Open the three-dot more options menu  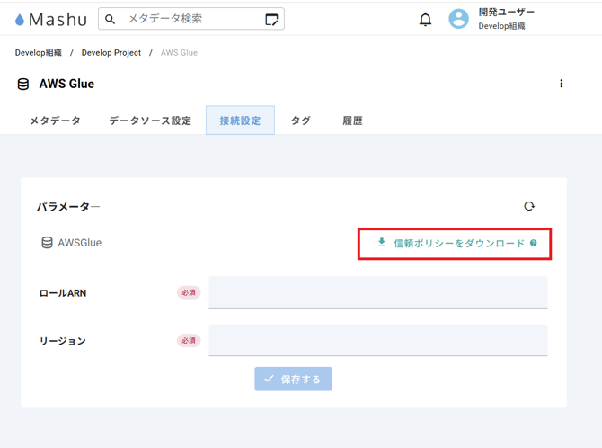(562, 84)
